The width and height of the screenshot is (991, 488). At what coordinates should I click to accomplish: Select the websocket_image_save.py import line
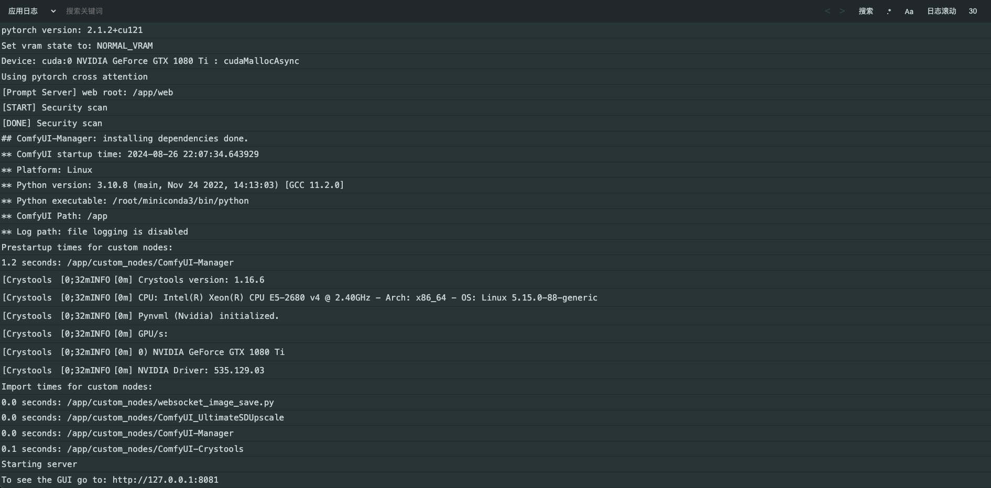tap(137, 402)
